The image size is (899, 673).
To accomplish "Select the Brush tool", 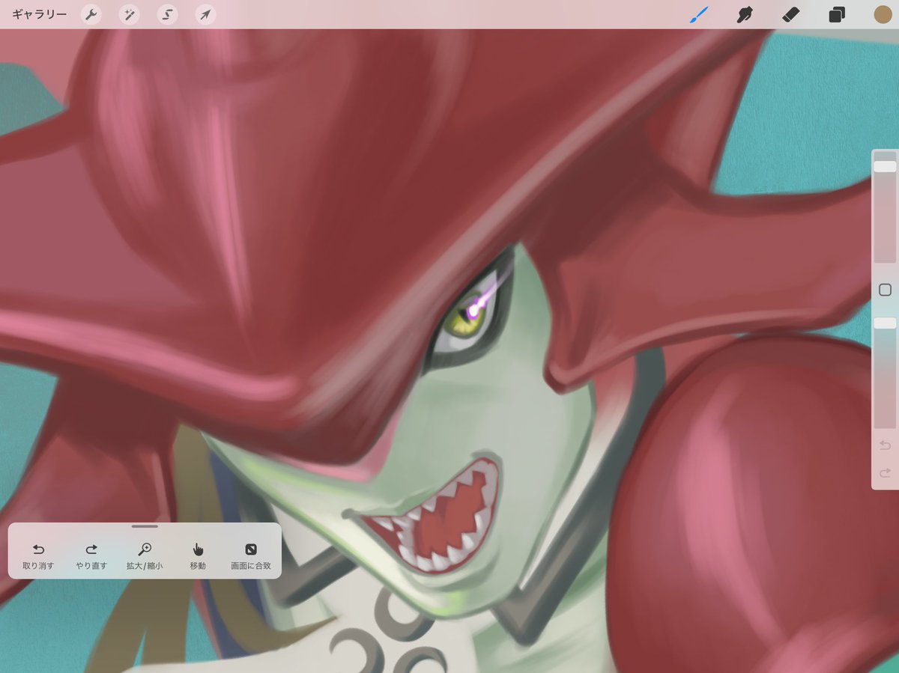I will pos(699,14).
